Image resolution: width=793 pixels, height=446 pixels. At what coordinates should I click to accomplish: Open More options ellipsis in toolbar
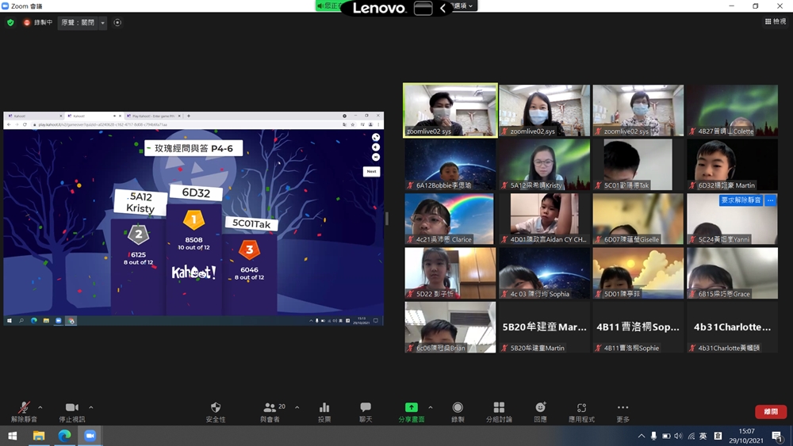click(623, 412)
